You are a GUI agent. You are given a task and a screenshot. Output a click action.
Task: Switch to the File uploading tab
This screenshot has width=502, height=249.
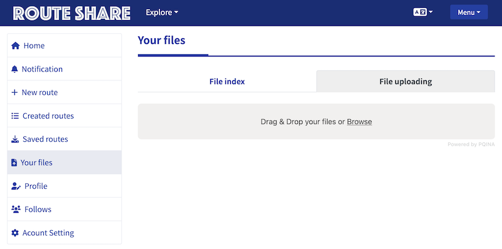click(x=405, y=82)
